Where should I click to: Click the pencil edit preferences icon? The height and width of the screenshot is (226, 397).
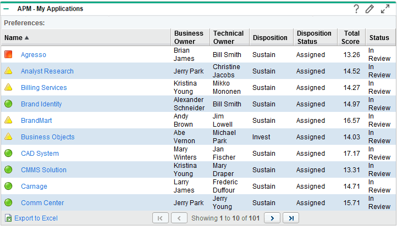(370, 9)
